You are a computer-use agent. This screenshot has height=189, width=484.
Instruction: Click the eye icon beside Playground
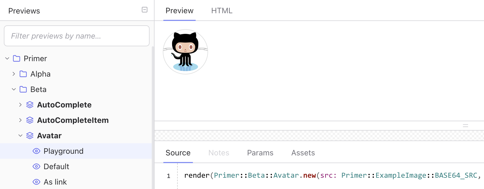point(36,151)
